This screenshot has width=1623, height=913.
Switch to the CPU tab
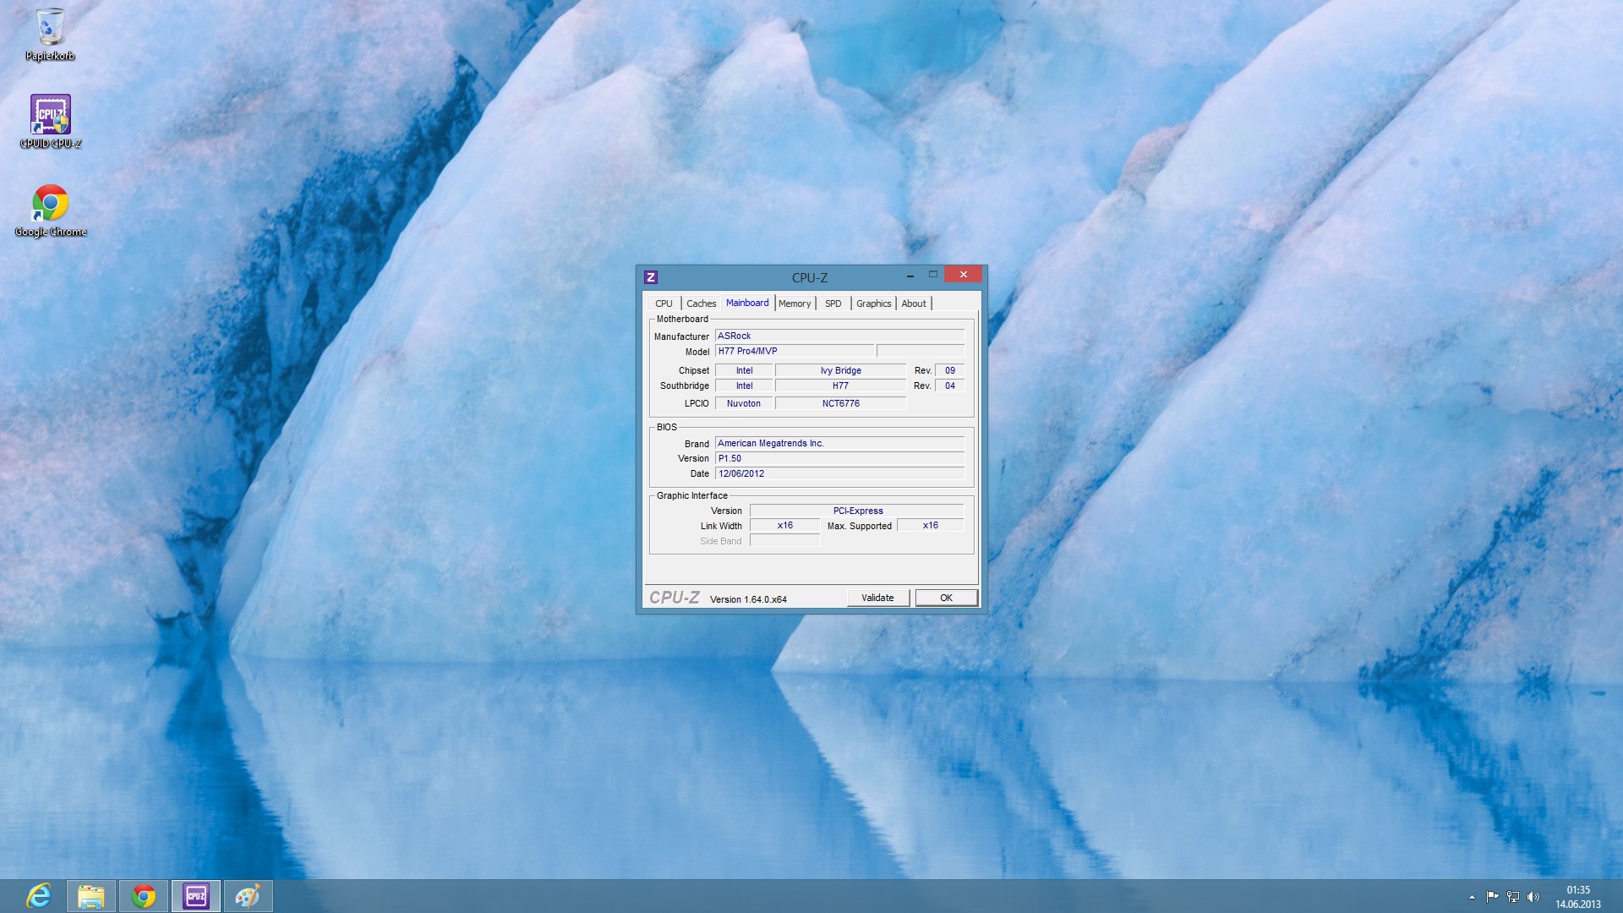point(664,303)
